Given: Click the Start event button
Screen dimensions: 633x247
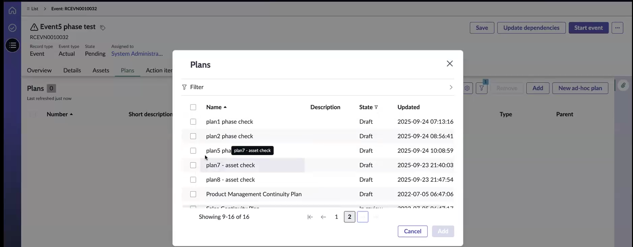Looking at the screenshot, I should tap(589, 28).
